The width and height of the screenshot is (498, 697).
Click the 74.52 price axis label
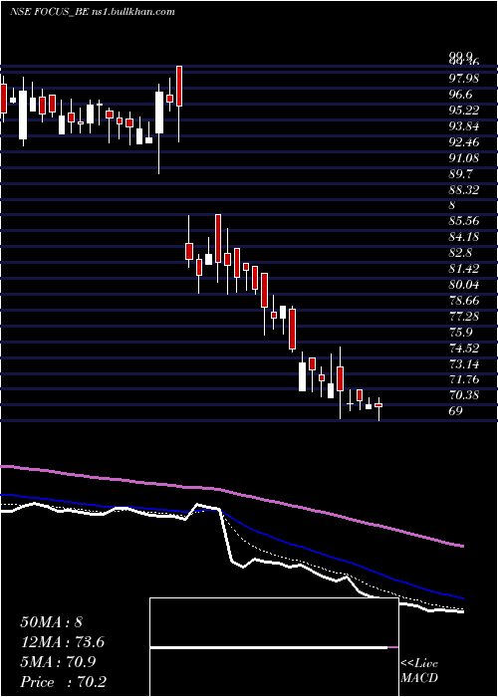(x=464, y=348)
